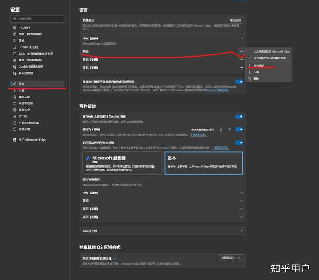The height and width of the screenshot is (280, 319).
Task: Open the 家庭安全 family safety icon
Action: click(15, 110)
